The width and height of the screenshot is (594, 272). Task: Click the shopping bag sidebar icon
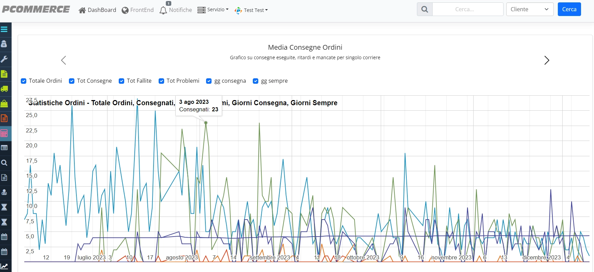[x=4, y=103]
